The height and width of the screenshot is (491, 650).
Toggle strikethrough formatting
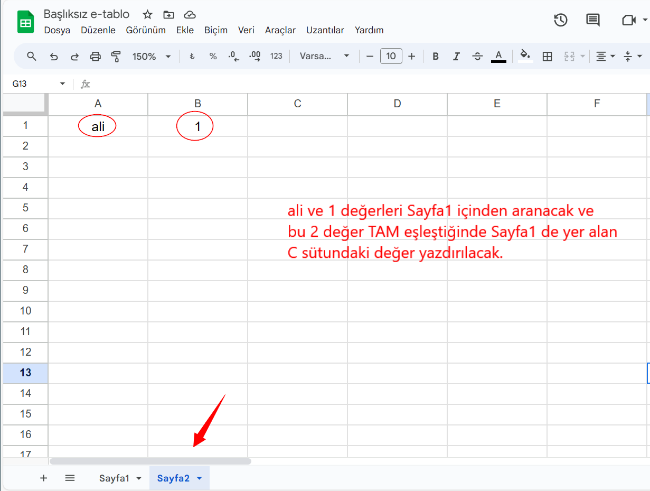477,56
